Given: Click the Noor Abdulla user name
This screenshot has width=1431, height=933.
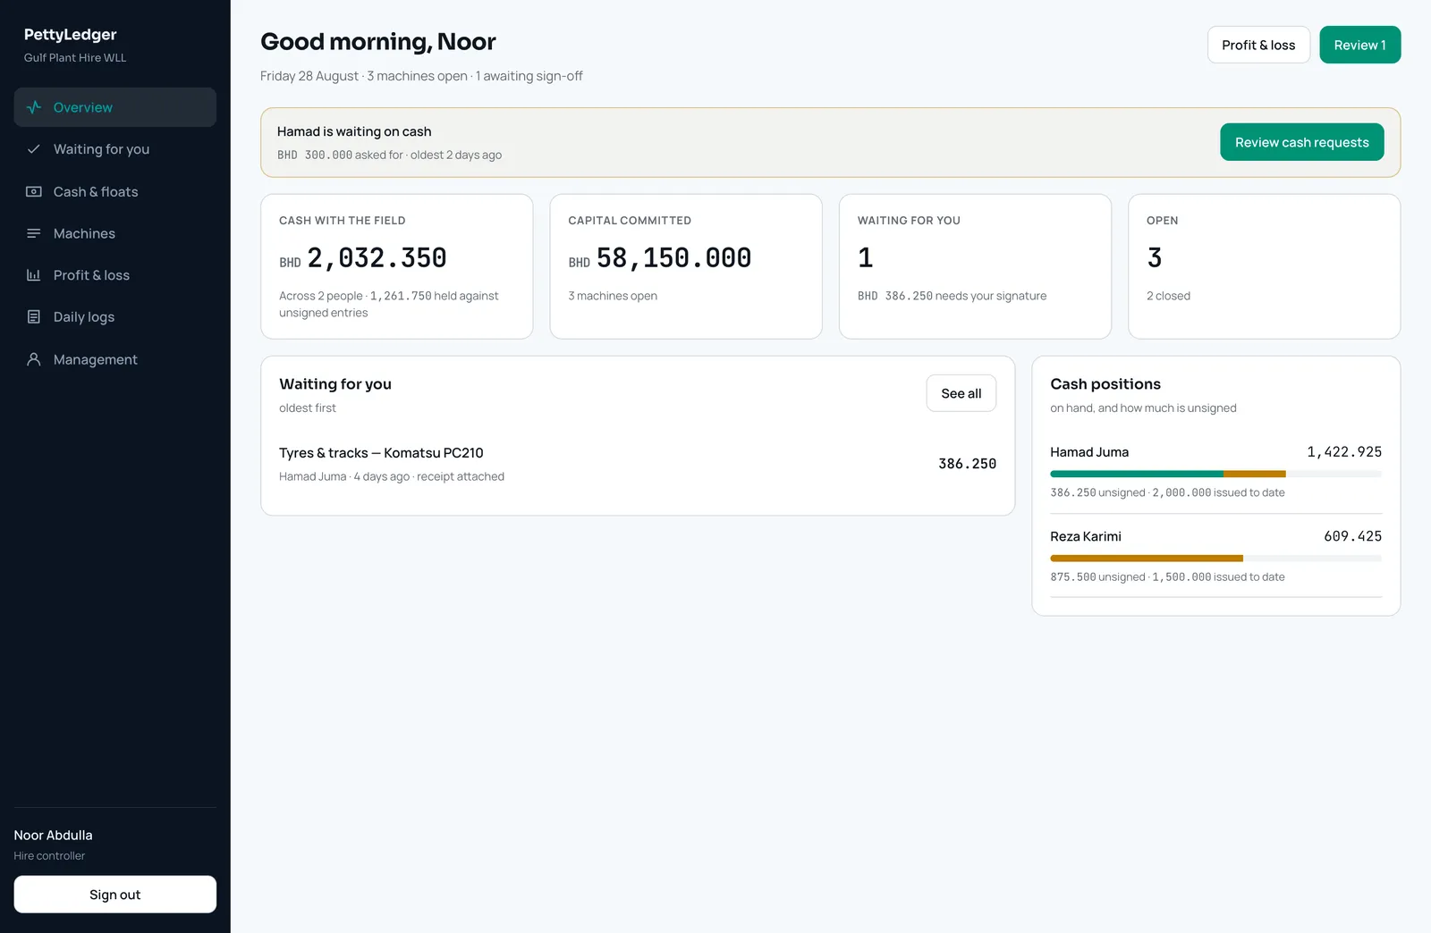Looking at the screenshot, I should [x=53, y=835].
